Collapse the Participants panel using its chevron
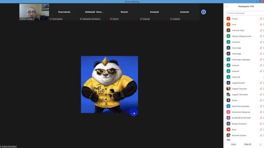The height and width of the screenshot is (148, 264). coord(227,7)
